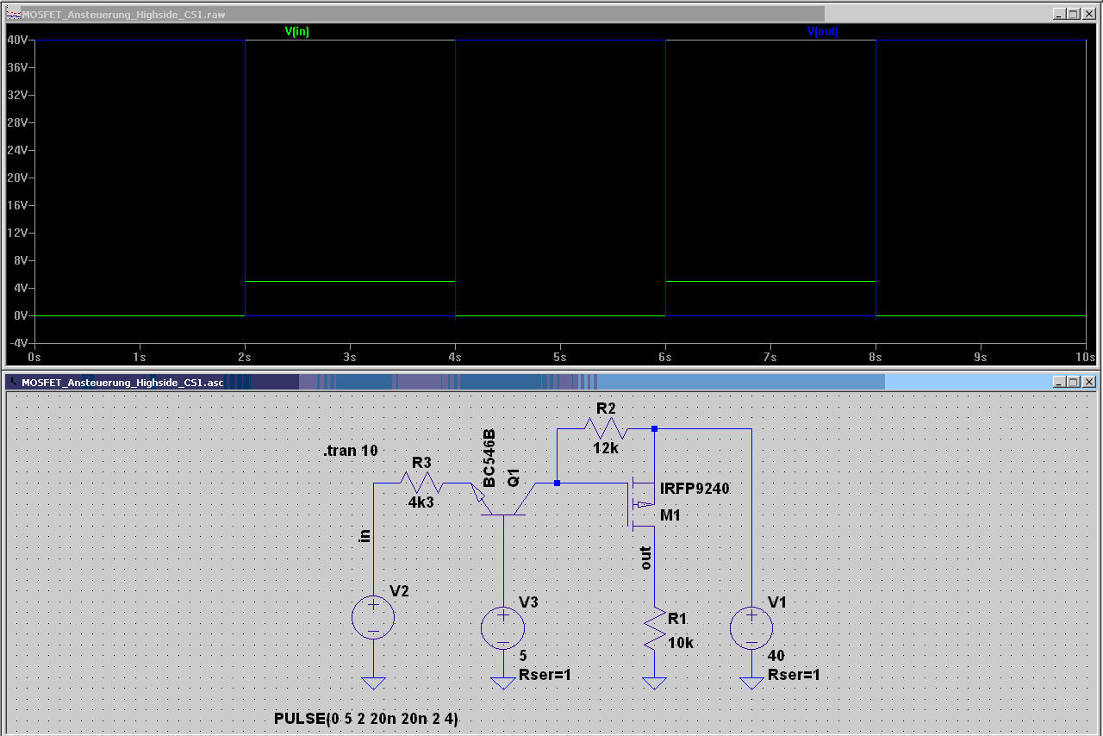Click the 40V y-axis label

[x=18, y=40]
